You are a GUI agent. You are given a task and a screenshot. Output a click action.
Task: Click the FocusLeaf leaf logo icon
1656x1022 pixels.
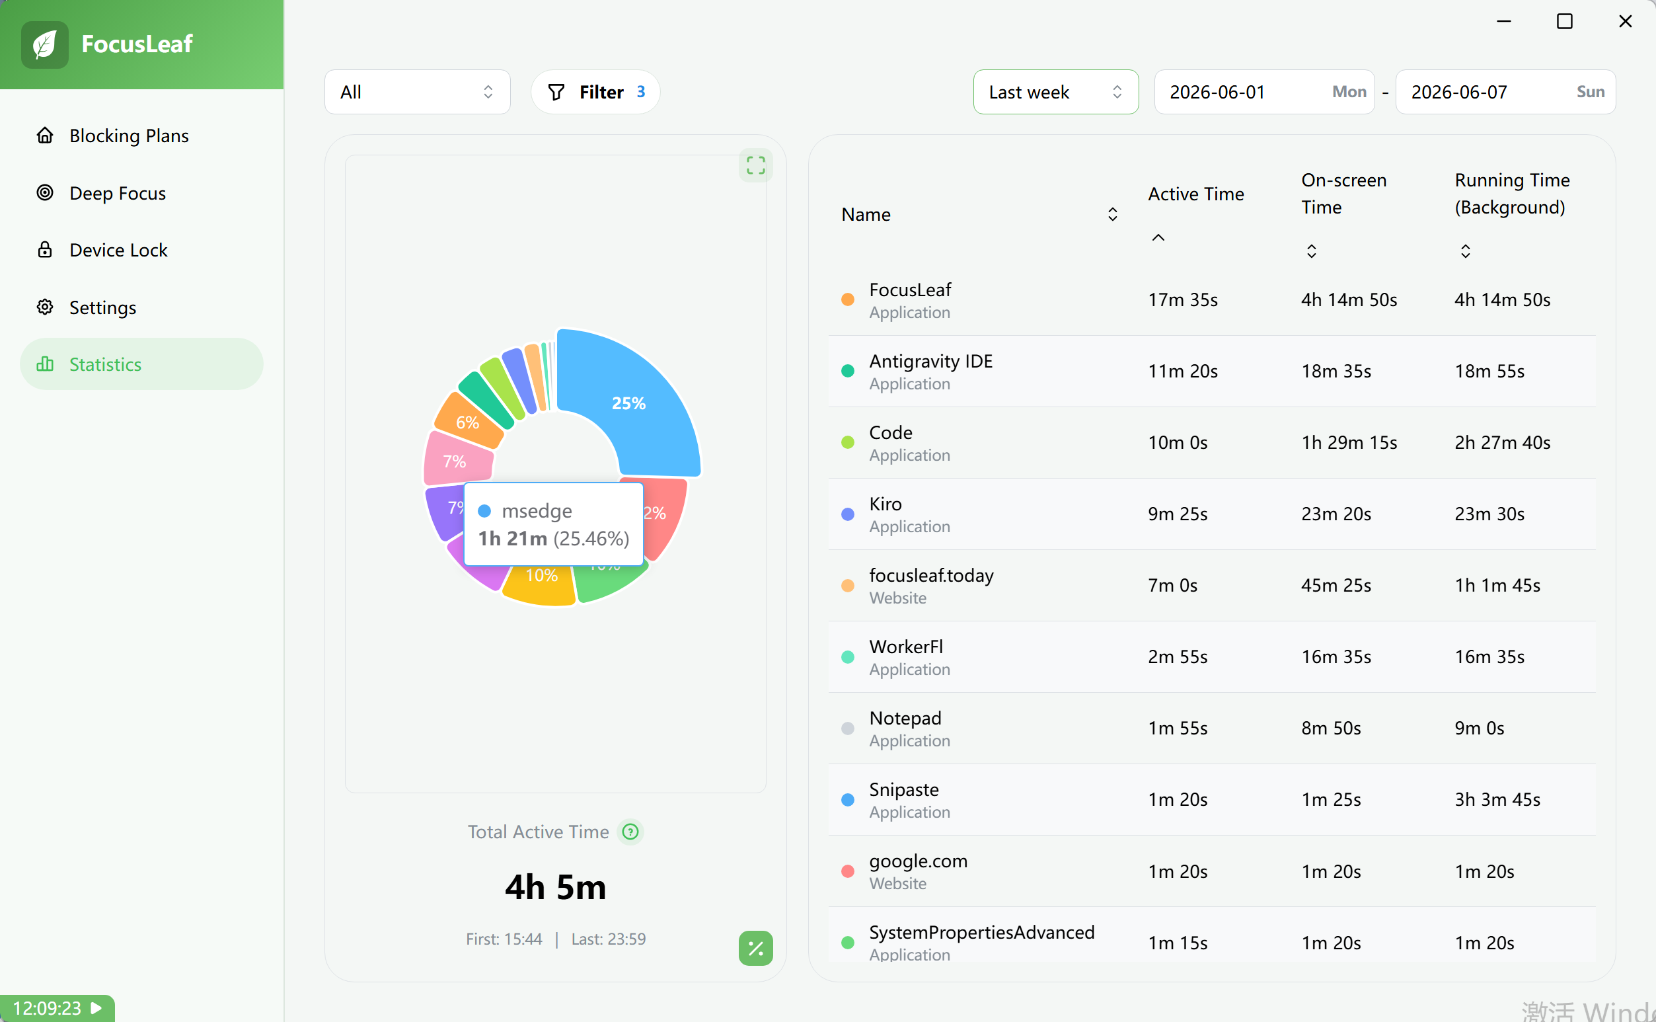click(x=44, y=44)
